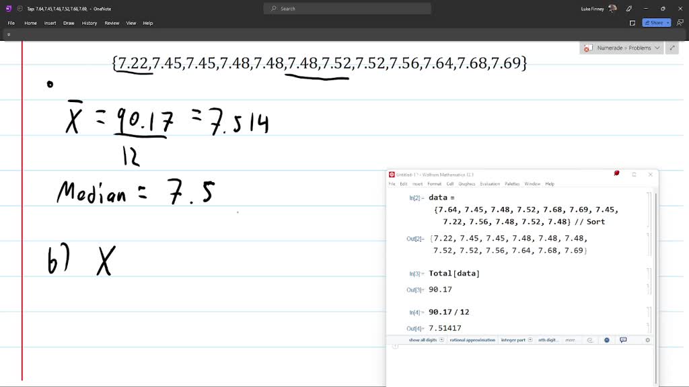
Task: Open the Evaluation menu in Mathematica
Action: click(x=489, y=183)
